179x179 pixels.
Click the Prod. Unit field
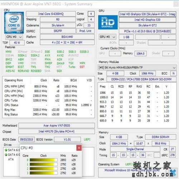[85, 31]
